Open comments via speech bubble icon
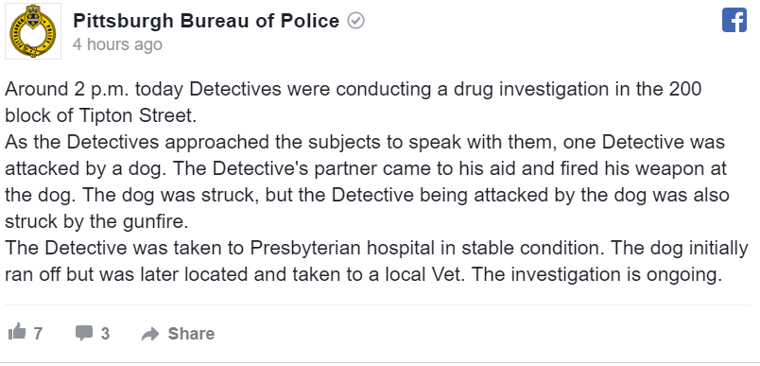760x366 pixels. pos(84,333)
